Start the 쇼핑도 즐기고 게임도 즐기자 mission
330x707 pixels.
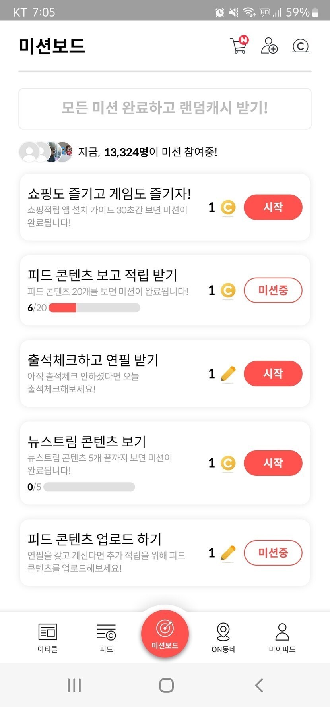pos(273,207)
